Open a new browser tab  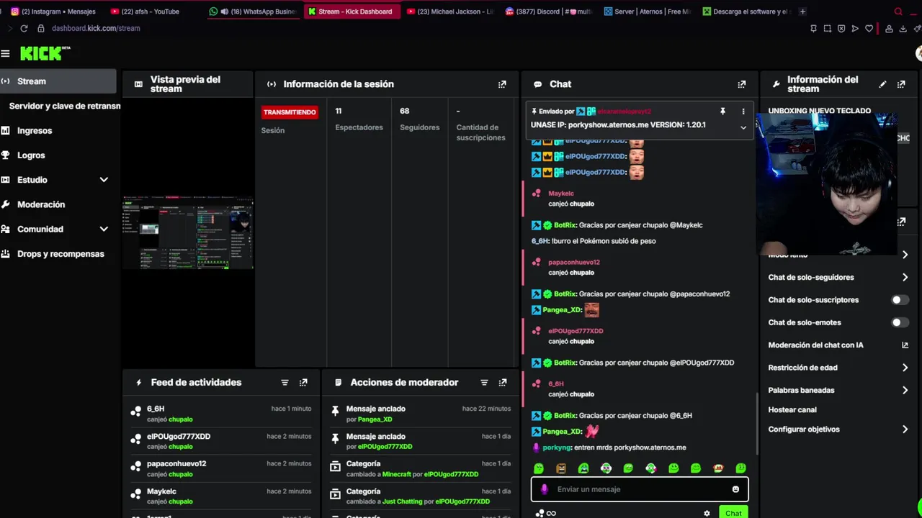pyautogui.click(x=802, y=12)
